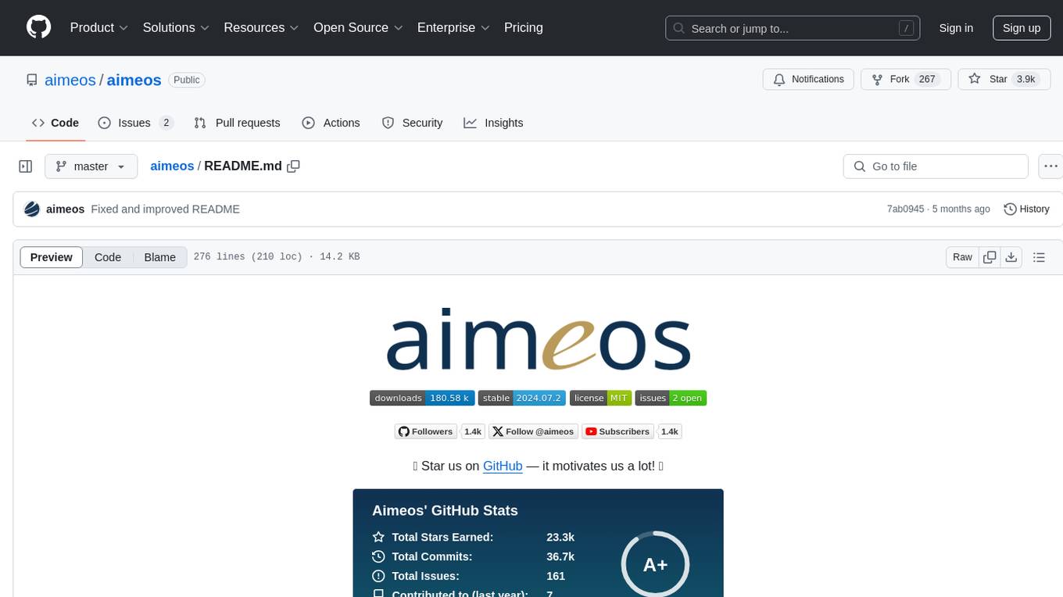The width and height of the screenshot is (1063, 597).
Task: Focus the Search or jump to field
Action: coord(792,28)
